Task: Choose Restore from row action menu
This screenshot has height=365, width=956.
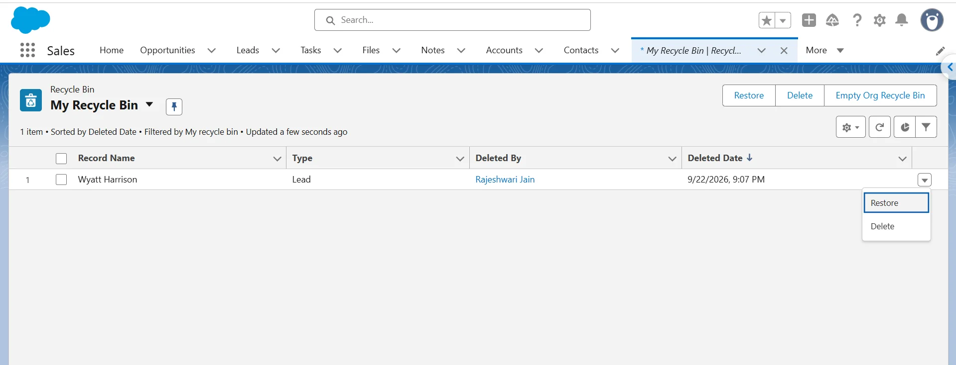Action: tap(896, 203)
